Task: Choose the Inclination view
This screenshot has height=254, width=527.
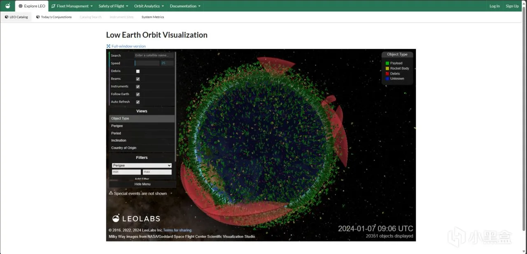Action: coord(142,141)
